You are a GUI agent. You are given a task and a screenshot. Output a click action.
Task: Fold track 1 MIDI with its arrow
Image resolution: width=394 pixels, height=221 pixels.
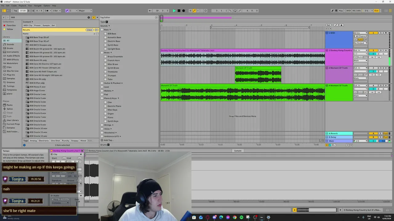pos(327,33)
